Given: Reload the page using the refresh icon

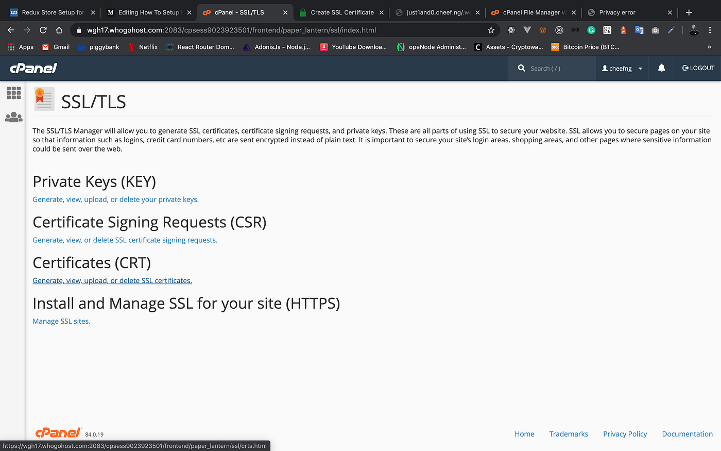Looking at the screenshot, I should tap(43, 30).
